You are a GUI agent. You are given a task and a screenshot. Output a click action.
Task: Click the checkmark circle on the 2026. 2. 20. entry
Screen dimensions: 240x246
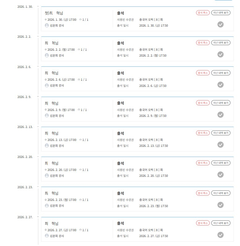(220, 175)
